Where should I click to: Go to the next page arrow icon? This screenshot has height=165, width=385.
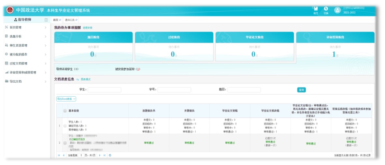tap(100, 155)
